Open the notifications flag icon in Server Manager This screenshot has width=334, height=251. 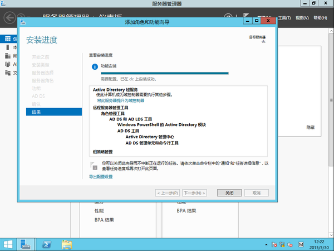click(246, 15)
